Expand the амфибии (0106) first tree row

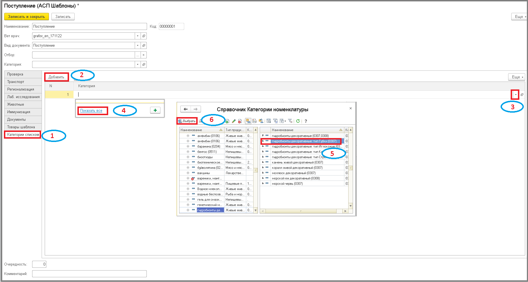(188, 136)
